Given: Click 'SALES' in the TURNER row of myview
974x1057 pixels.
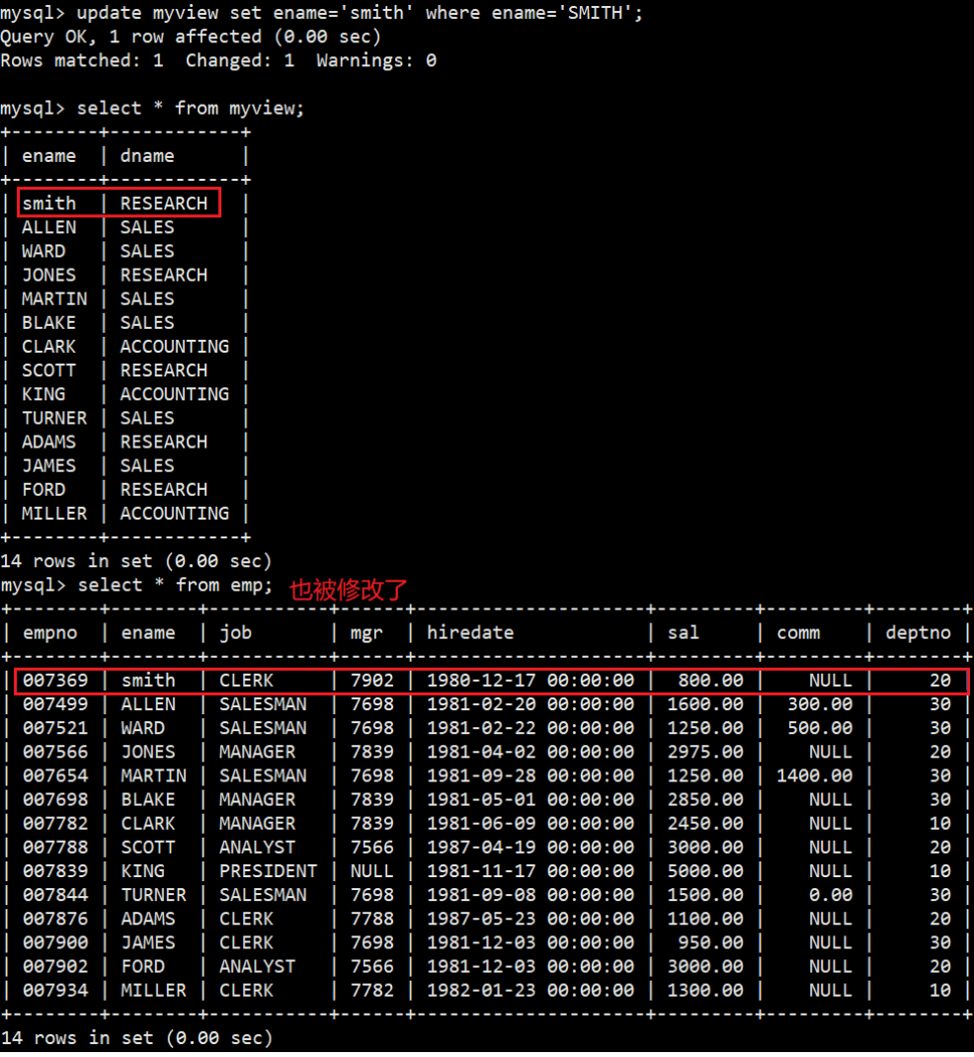Looking at the screenshot, I should [147, 418].
